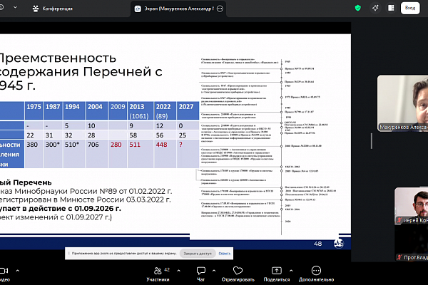Expand the video options chevron

coord(18,271)
